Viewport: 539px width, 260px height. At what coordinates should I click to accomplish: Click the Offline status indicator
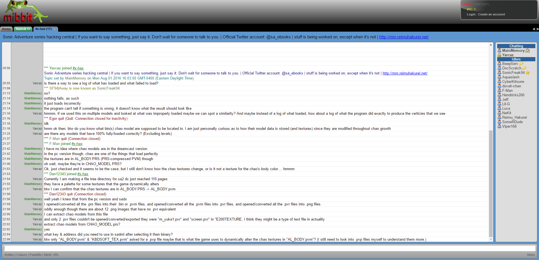(x=467, y=4)
